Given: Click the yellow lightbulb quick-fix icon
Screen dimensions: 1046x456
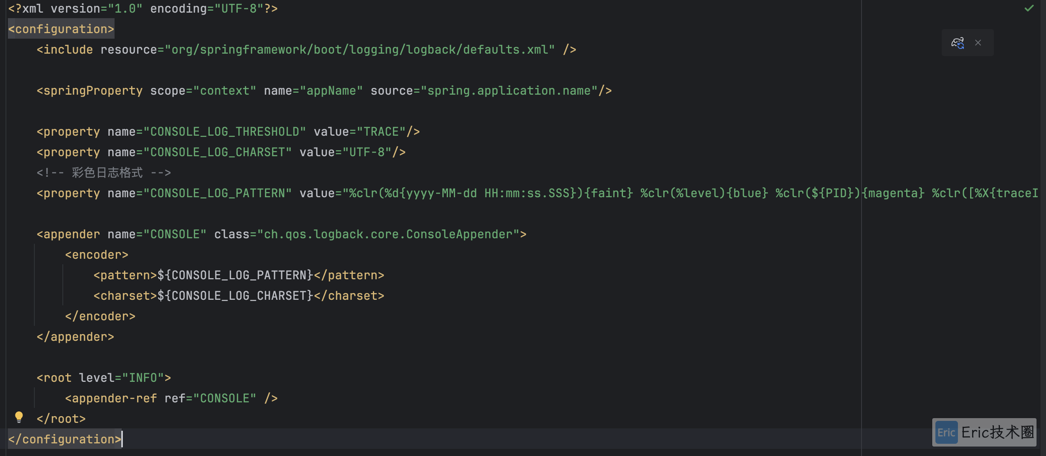Looking at the screenshot, I should tap(19, 417).
